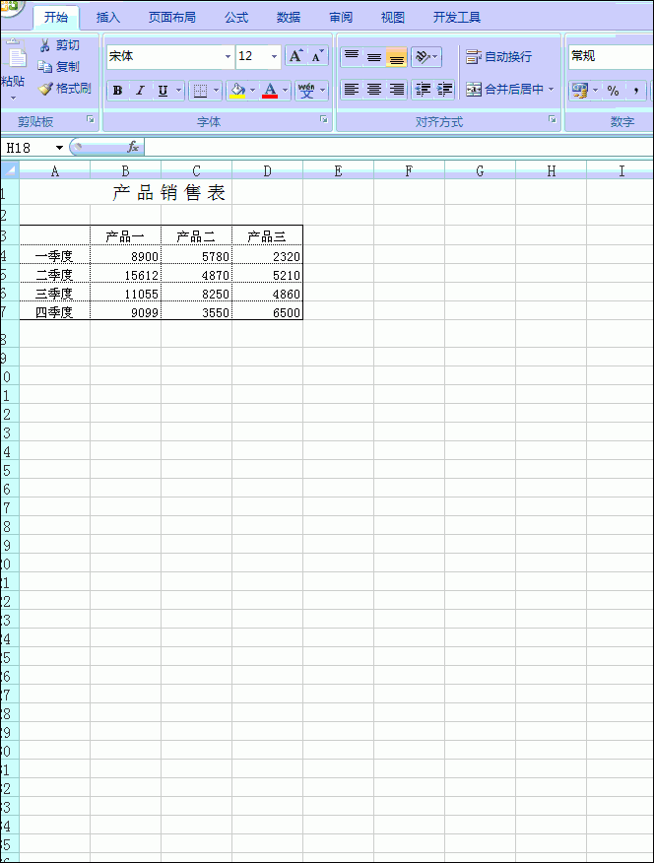
Task: Apply comma style number format
Action: tap(636, 91)
